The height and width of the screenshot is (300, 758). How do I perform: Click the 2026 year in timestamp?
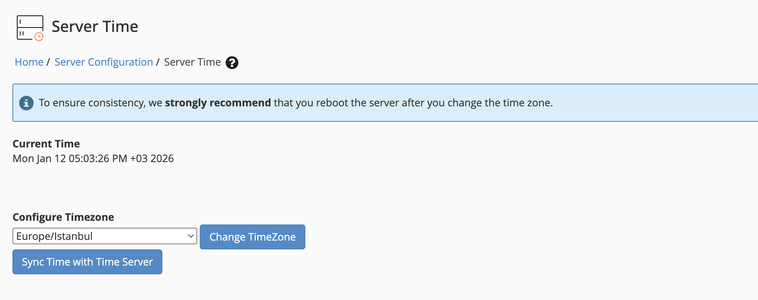click(162, 158)
